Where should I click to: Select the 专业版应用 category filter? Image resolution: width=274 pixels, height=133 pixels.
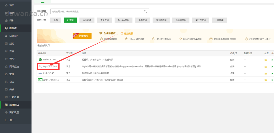click(161, 20)
